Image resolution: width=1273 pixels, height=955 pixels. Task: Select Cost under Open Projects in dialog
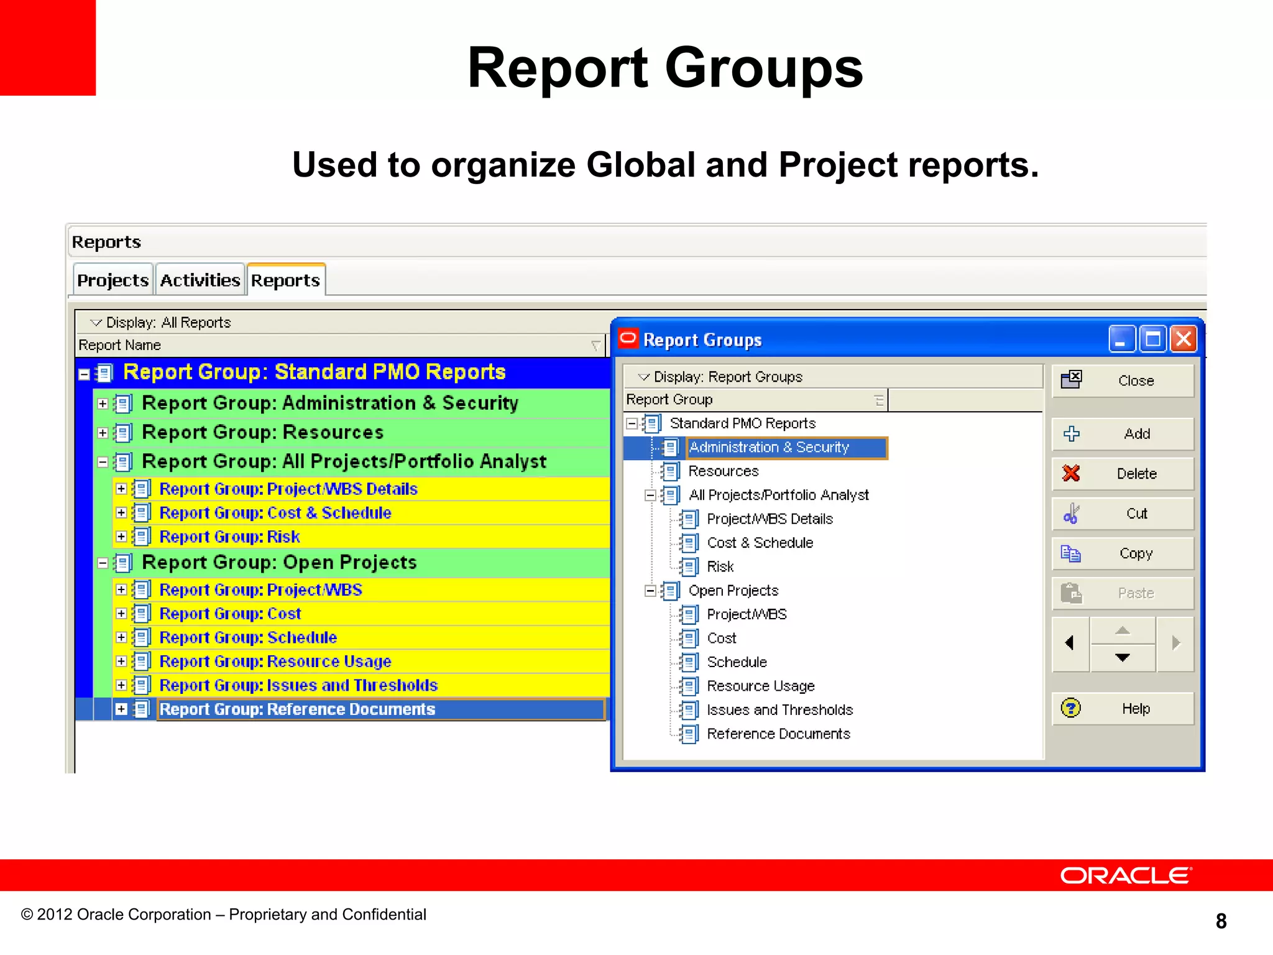(x=721, y=639)
